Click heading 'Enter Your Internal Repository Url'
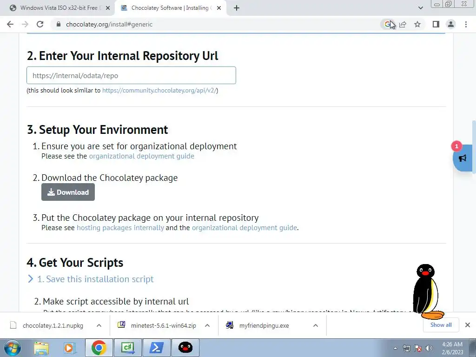 coord(123,56)
